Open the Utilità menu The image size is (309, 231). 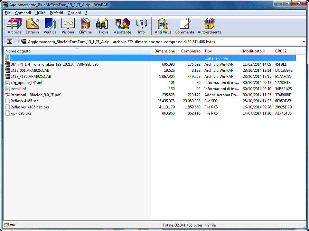(41, 13)
